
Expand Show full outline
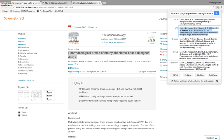26,80
